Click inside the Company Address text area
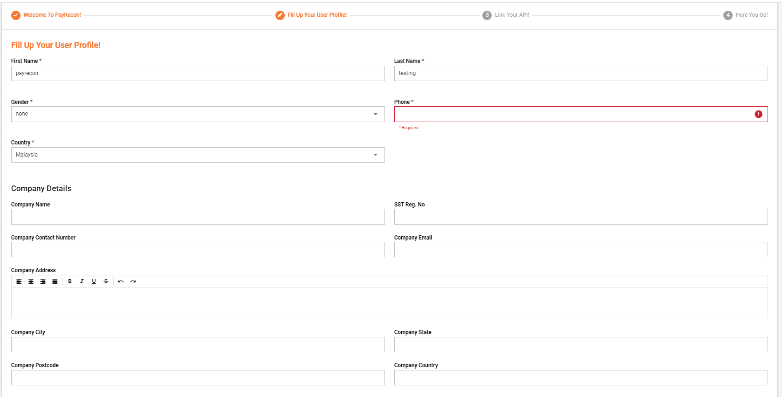This screenshot has width=782, height=397. tap(390, 303)
